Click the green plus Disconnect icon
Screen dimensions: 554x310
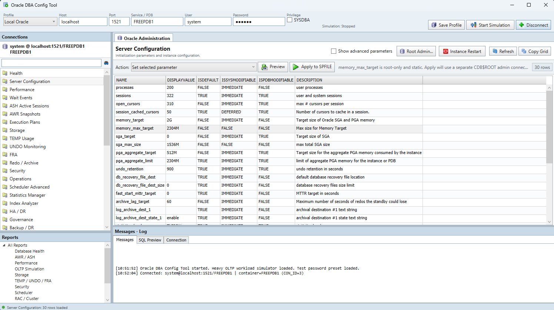(x=521, y=25)
